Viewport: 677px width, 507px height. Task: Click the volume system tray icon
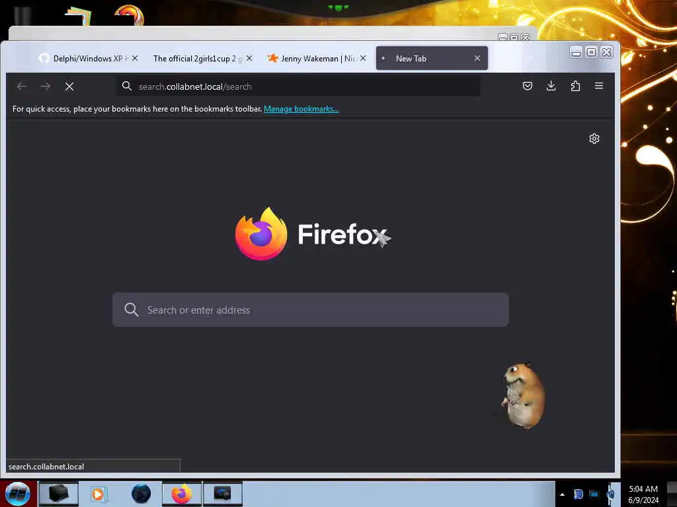(610, 494)
